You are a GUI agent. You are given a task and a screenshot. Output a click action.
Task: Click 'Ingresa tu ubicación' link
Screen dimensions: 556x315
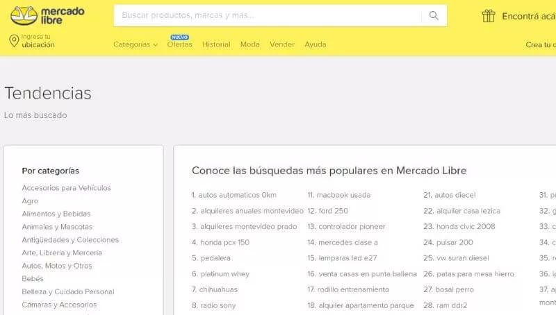[x=38, y=41]
